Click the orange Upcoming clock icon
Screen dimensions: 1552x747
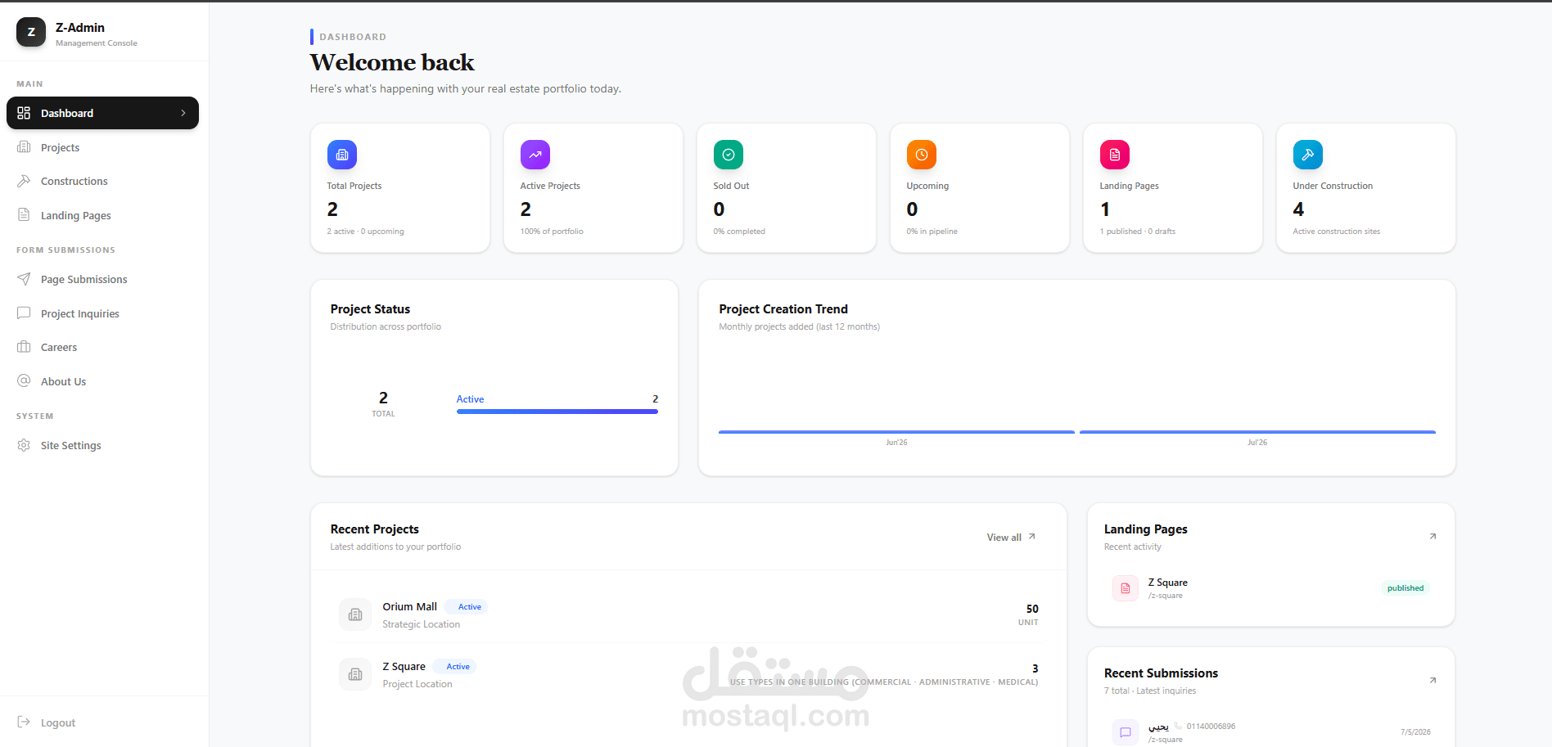[x=922, y=155]
